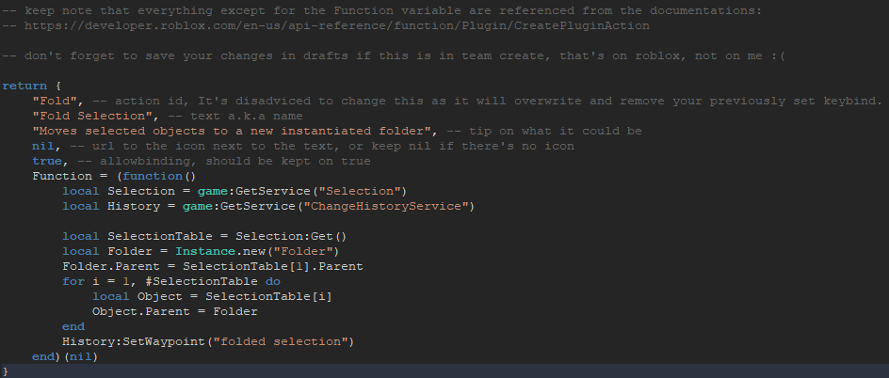Click Instance.new("Folder") expression
The width and height of the screenshot is (889, 378).
pos(257,251)
